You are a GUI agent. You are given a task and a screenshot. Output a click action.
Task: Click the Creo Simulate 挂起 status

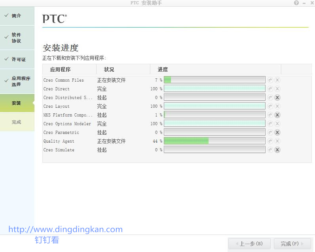click(102, 150)
